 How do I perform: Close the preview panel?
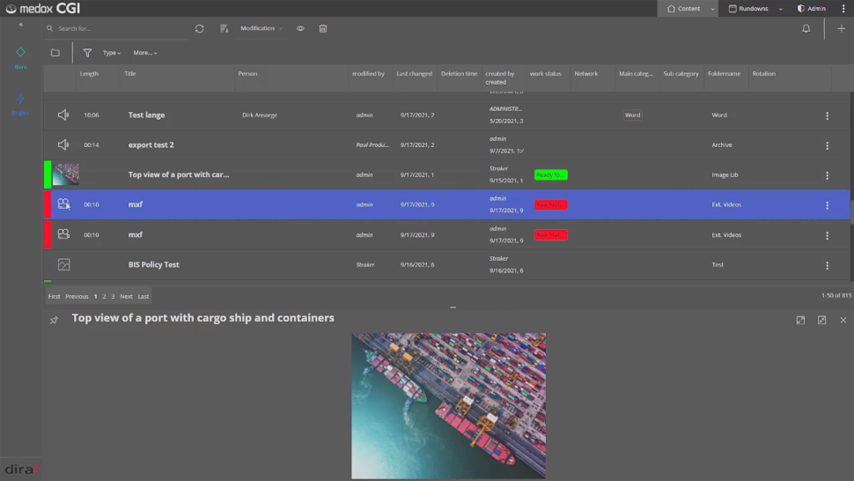pyautogui.click(x=843, y=321)
